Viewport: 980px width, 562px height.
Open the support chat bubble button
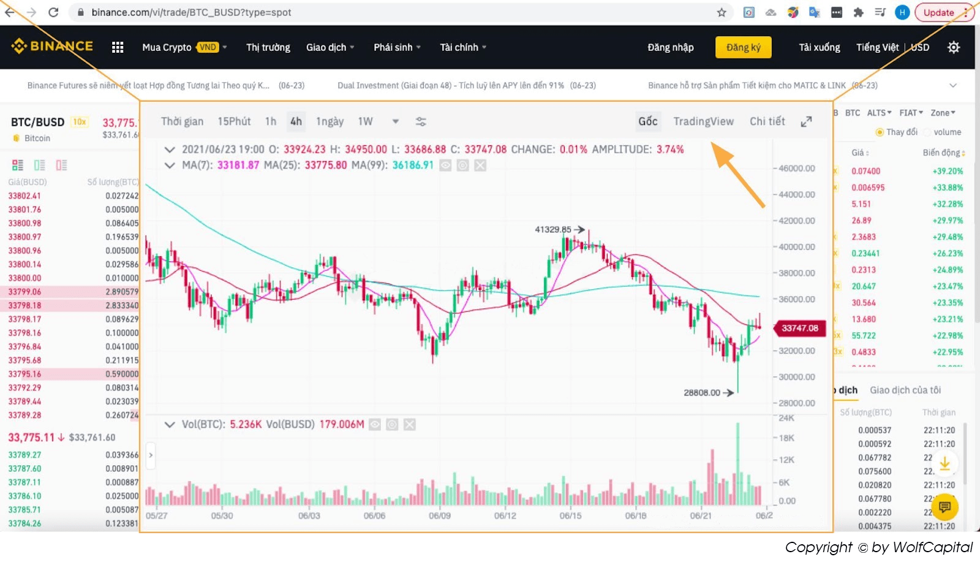pyautogui.click(x=944, y=507)
